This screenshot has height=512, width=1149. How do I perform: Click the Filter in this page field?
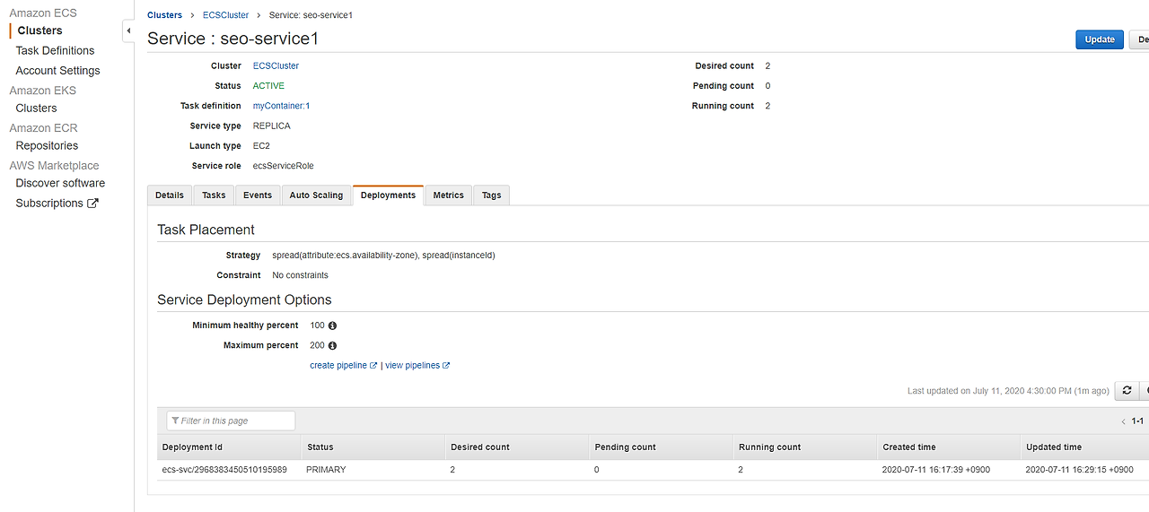click(232, 421)
